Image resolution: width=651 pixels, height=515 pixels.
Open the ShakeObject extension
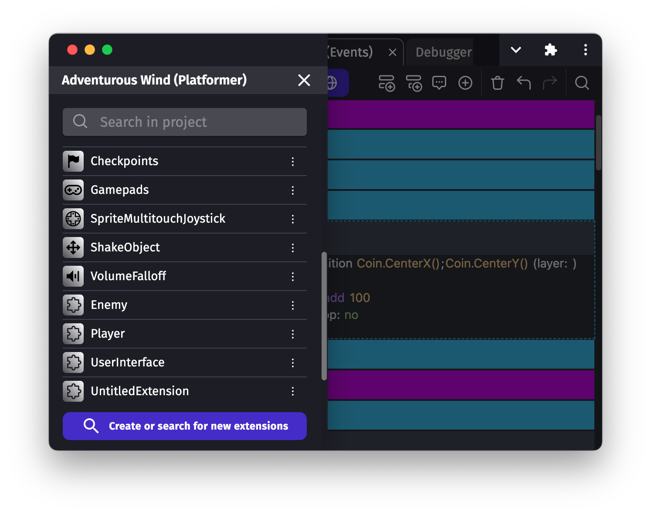click(125, 247)
